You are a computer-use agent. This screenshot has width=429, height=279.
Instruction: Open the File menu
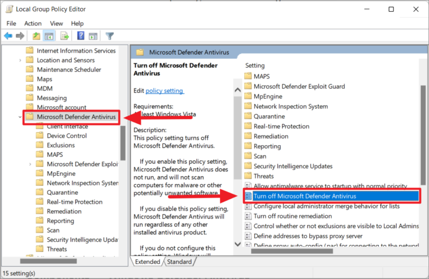tap(11, 24)
